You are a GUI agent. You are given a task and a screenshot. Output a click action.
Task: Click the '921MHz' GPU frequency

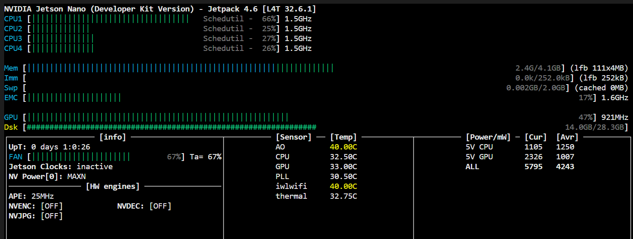click(615, 117)
